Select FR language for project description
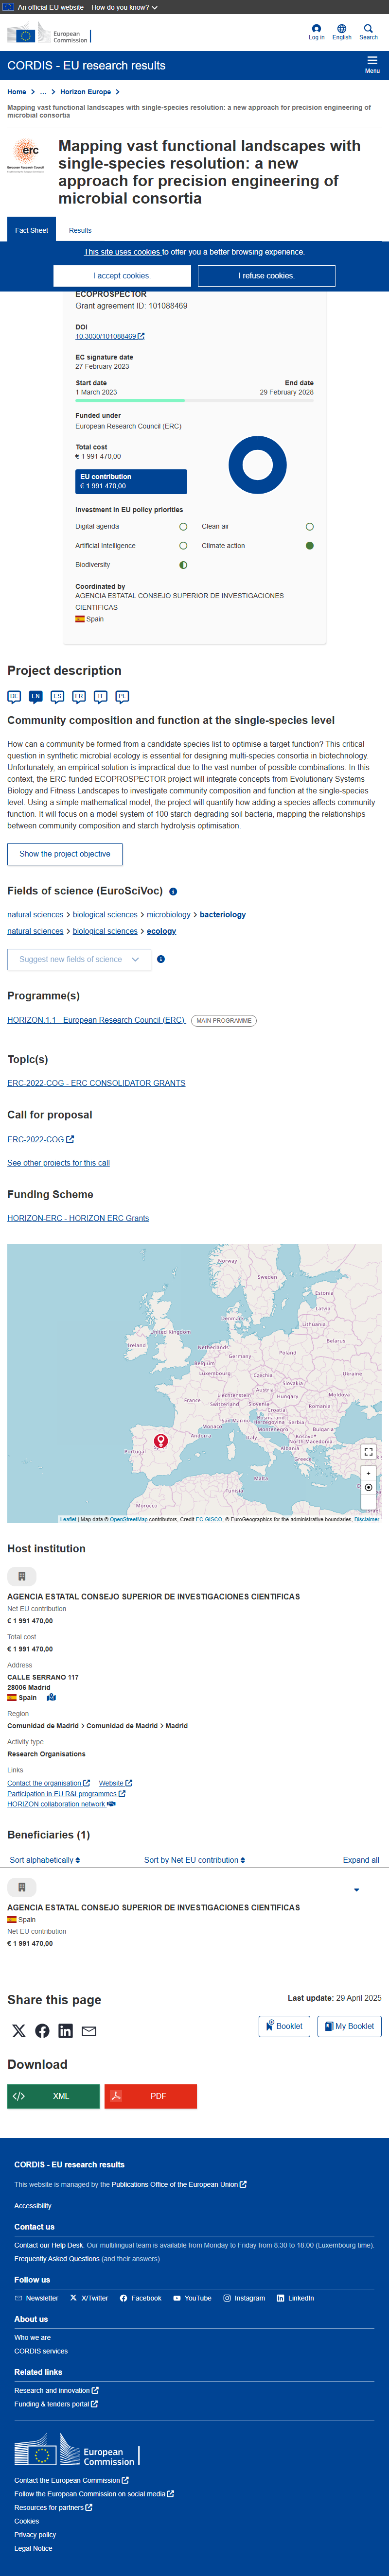 [79, 696]
